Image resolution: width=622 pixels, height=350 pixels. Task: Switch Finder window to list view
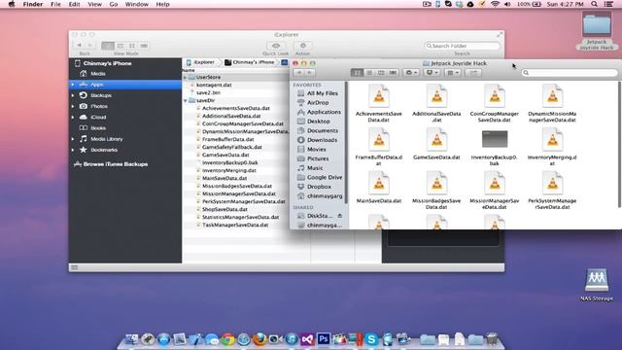(x=369, y=73)
